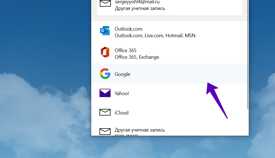
Task: Choose the Yahoo! account option
Action: 122,93
